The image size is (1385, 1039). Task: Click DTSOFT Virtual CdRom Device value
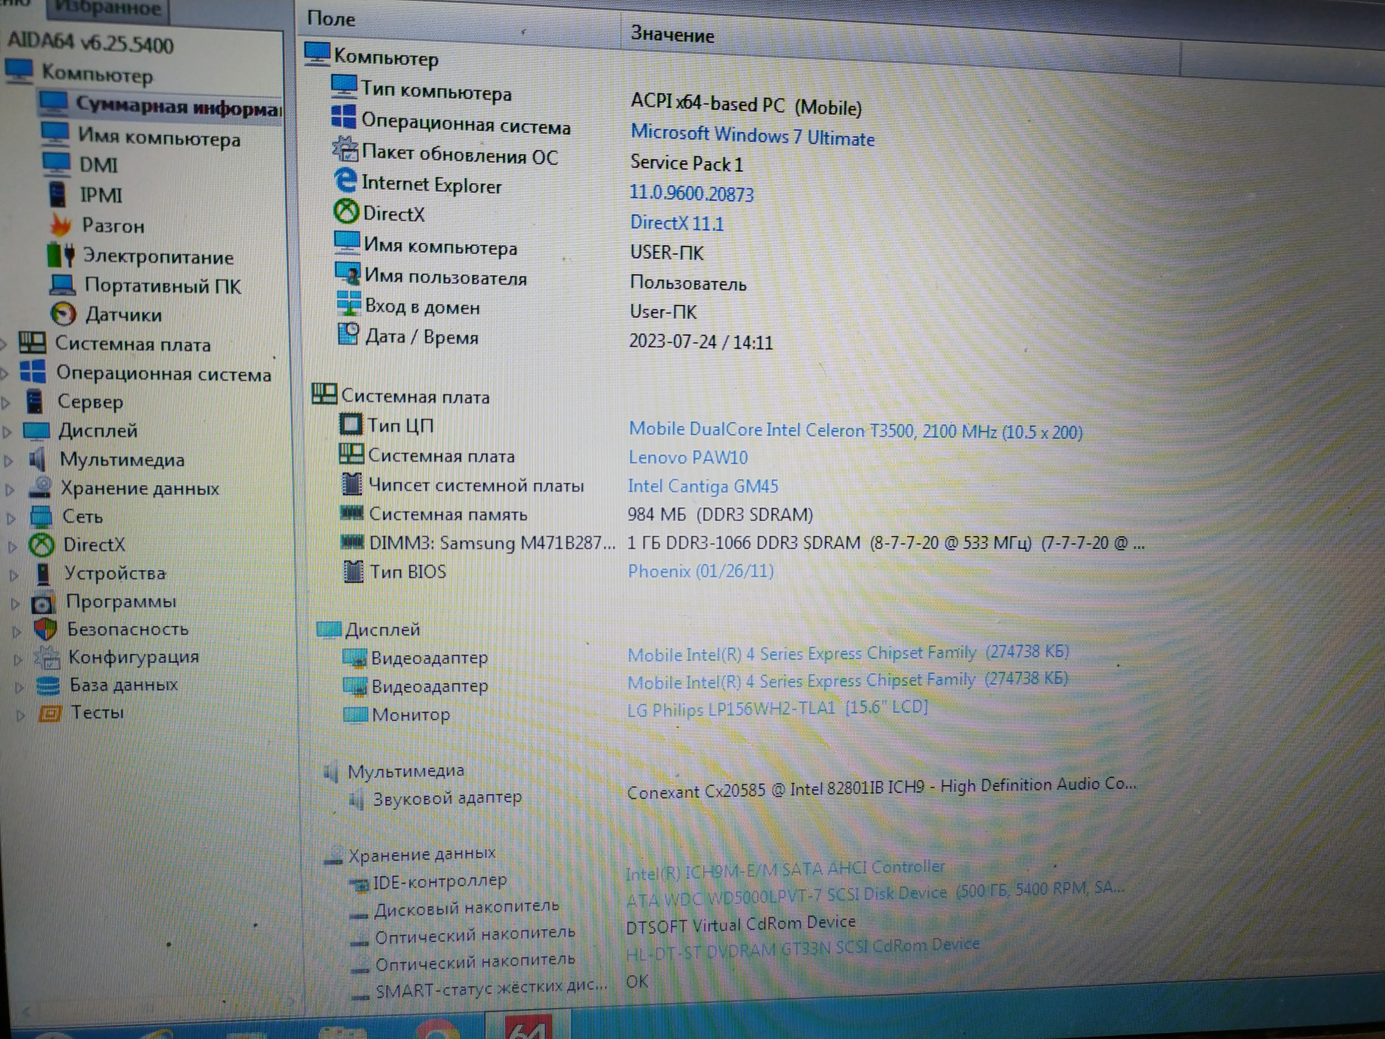[x=741, y=925]
